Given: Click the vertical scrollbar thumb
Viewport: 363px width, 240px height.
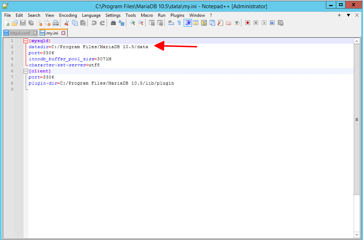Looking at the screenshot, I should coord(357,119).
